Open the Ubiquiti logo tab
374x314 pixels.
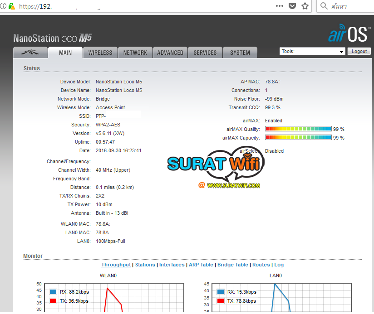(30, 53)
